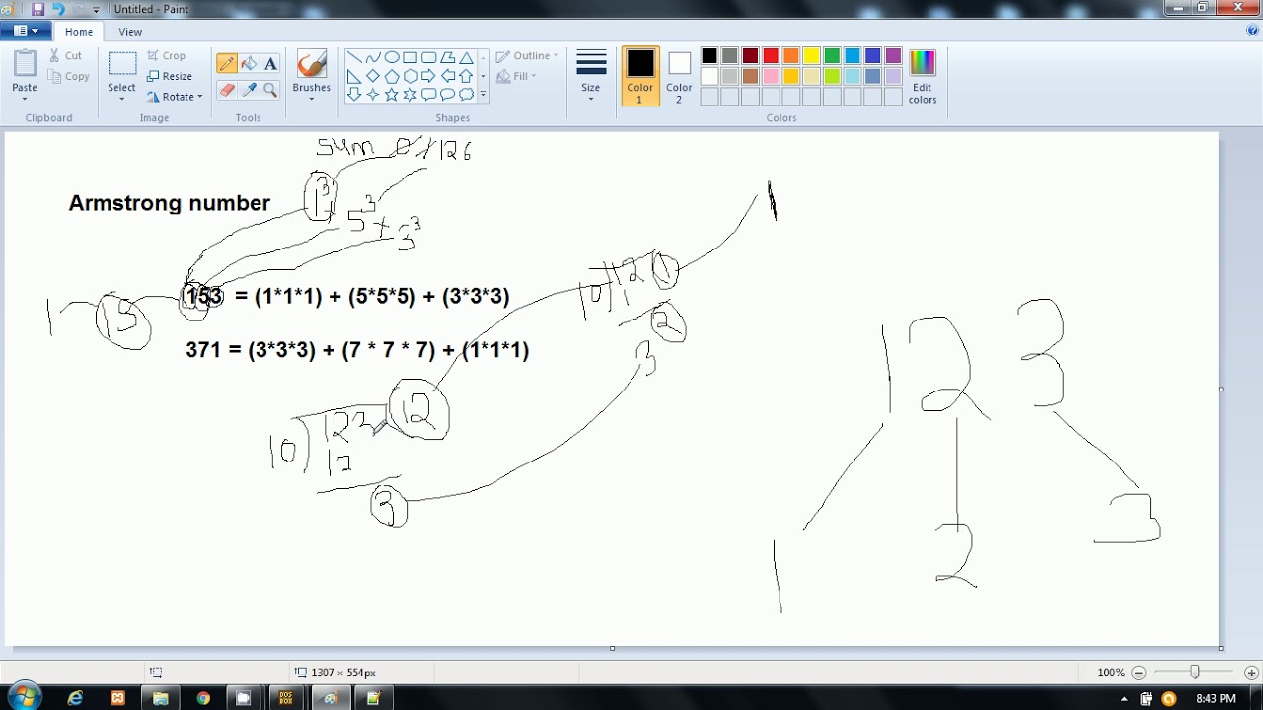
Task: Open the DOSBox taskbar item
Action: click(287, 698)
